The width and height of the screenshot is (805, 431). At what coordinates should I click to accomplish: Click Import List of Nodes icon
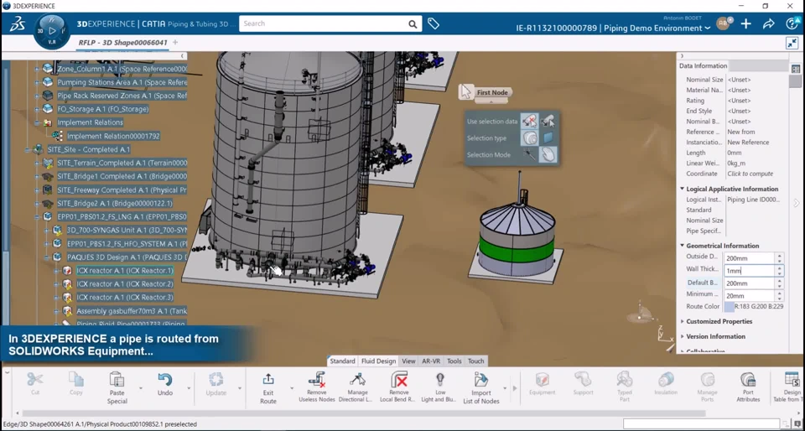click(481, 380)
